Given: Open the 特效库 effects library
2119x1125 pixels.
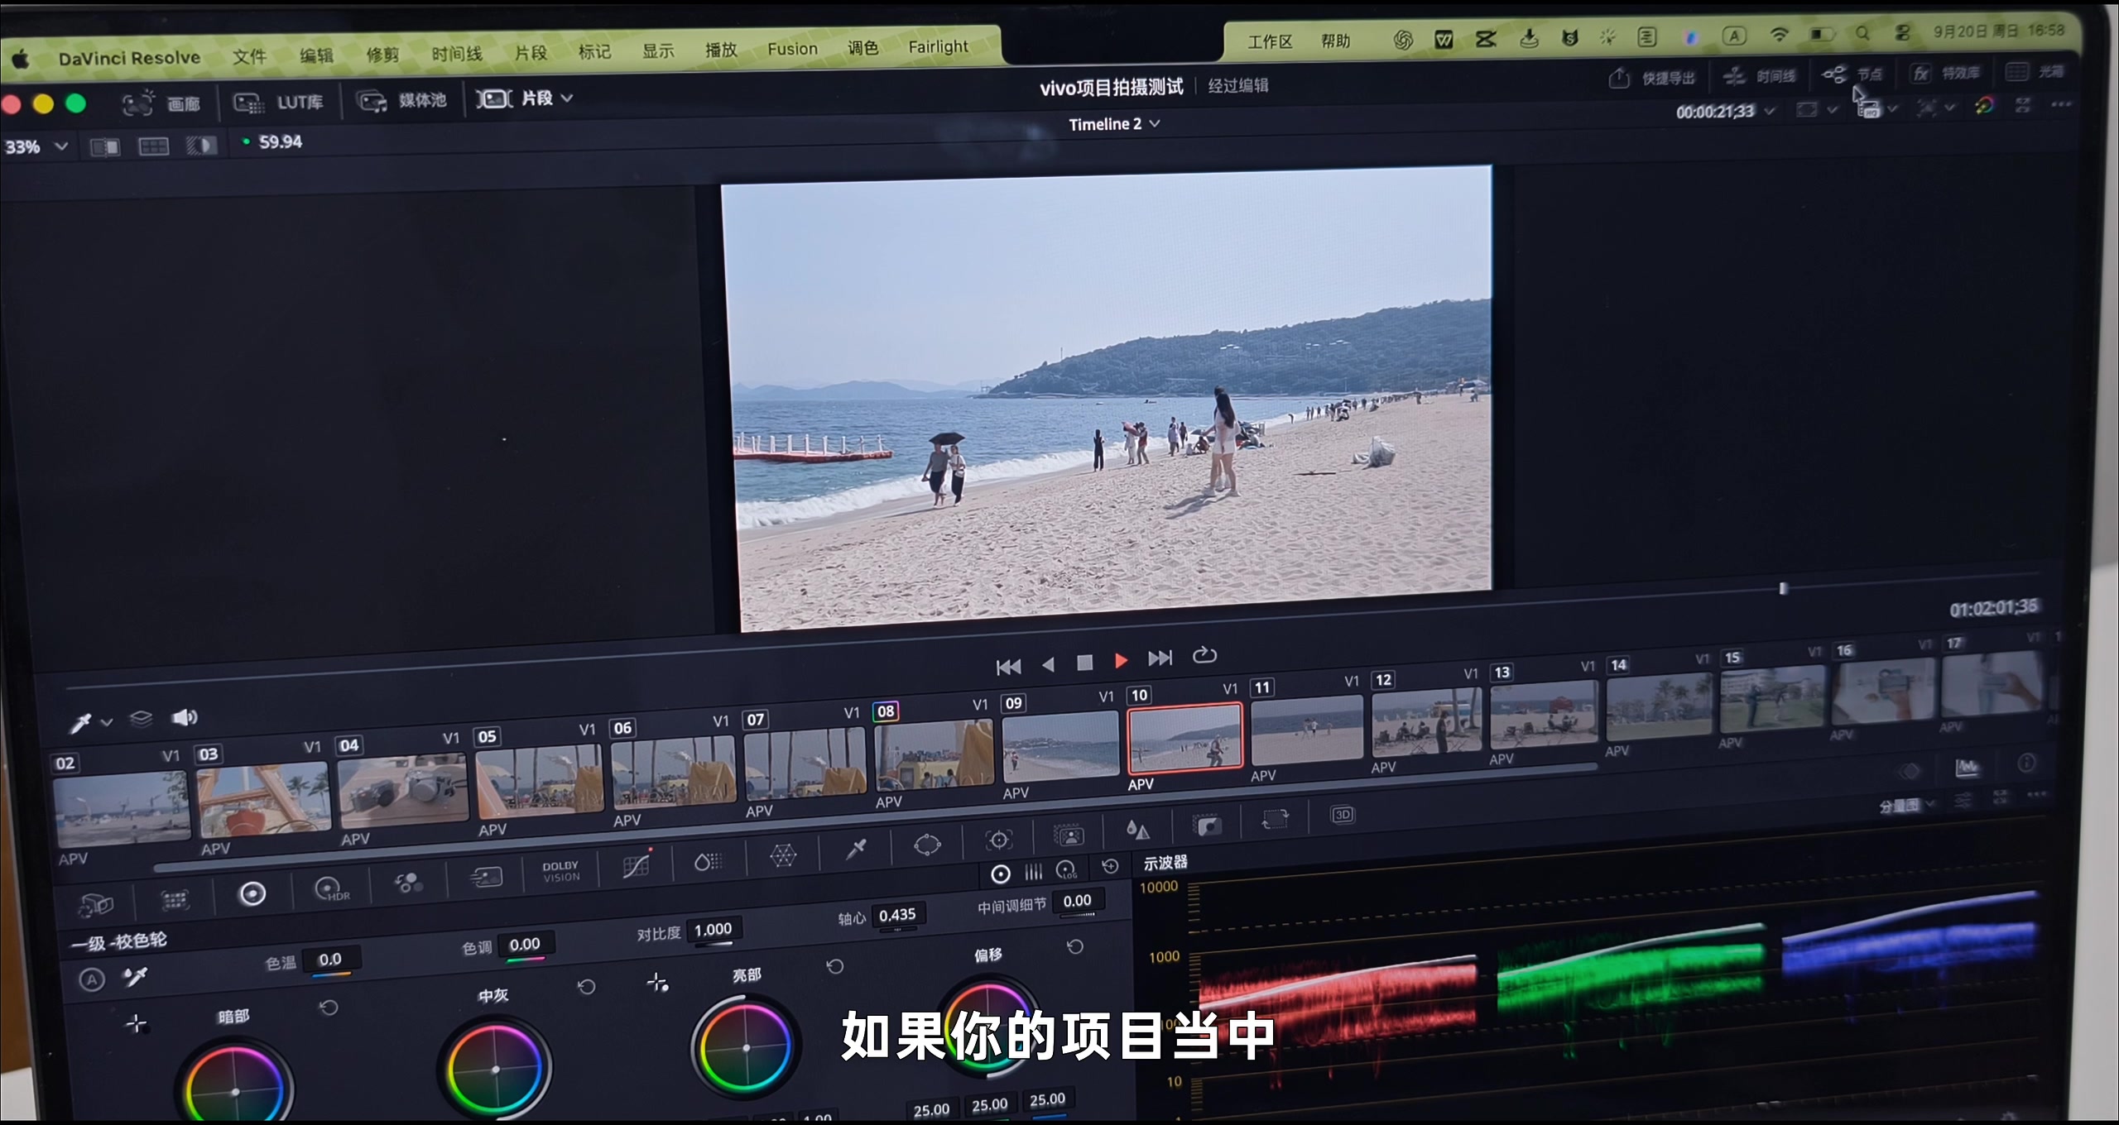Looking at the screenshot, I should (1945, 73).
